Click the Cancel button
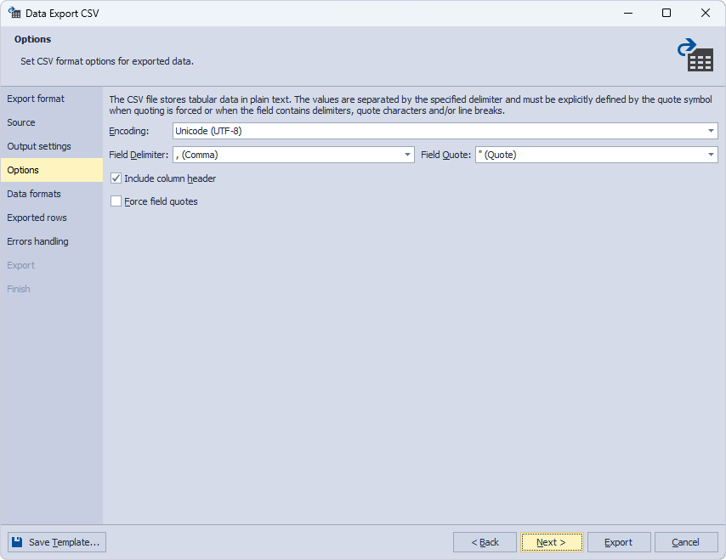The height and width of the screenshot is (560, 726). [x=686, y=542]
